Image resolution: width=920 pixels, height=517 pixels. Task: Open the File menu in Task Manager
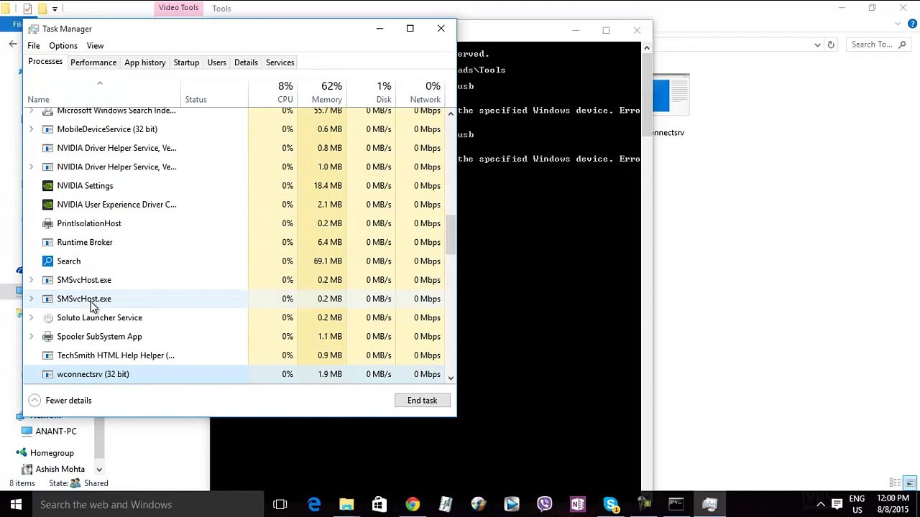click(x=34, y=46)
